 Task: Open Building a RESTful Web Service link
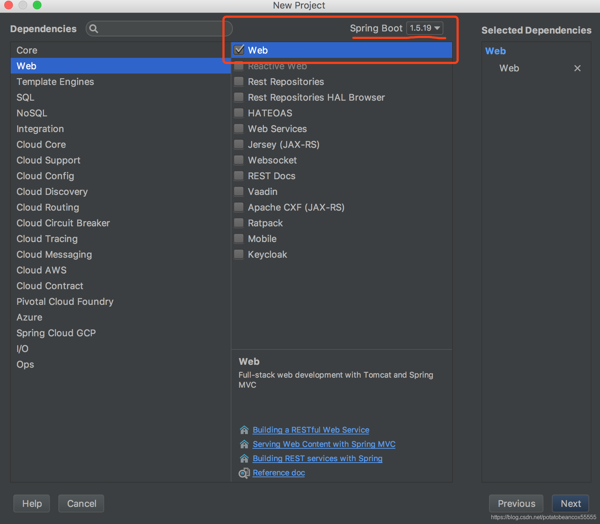[311, 430]
